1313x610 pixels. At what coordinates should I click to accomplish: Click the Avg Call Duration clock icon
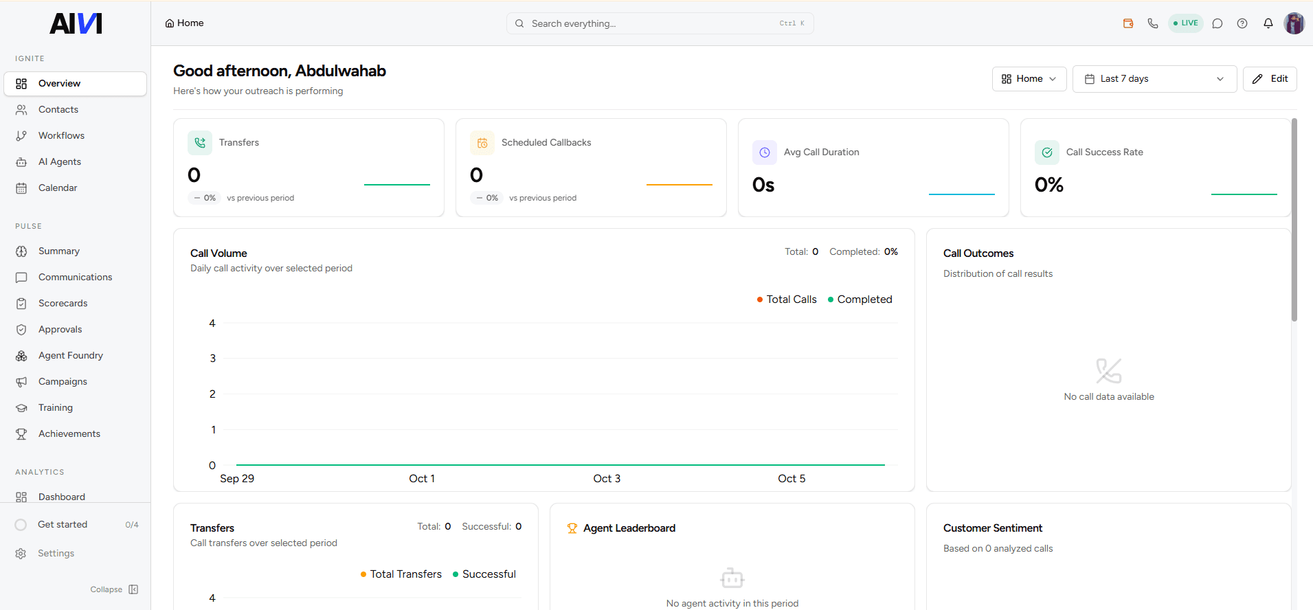pyautogui.click(x=765, y=152)
